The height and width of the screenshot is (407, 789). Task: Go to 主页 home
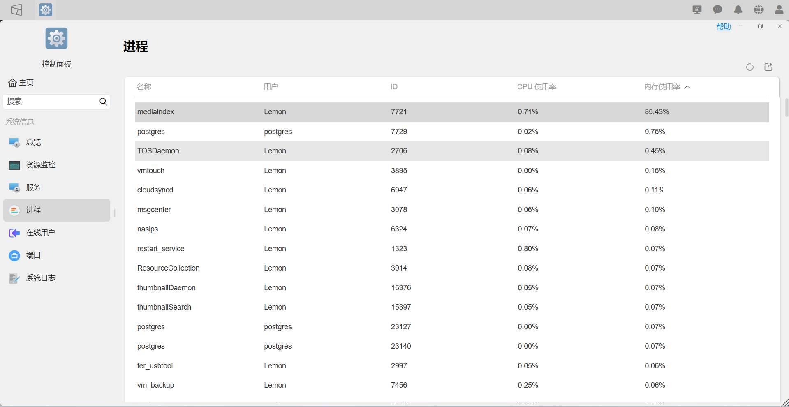click(21, 83)
